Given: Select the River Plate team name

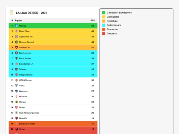Looking at the screenshot, I should (x=24, y=31).
